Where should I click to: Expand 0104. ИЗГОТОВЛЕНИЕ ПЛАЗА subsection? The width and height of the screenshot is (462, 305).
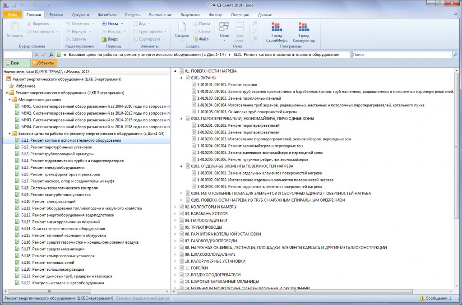pos(182,193)
